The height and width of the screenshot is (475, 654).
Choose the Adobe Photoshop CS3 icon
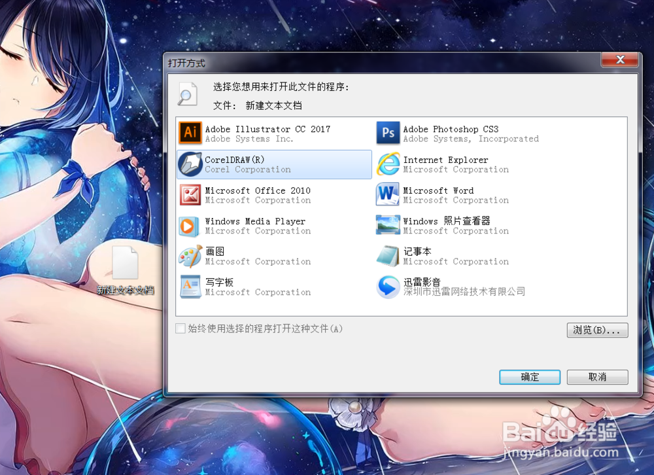pyautogui.click(x=388, y=132)
